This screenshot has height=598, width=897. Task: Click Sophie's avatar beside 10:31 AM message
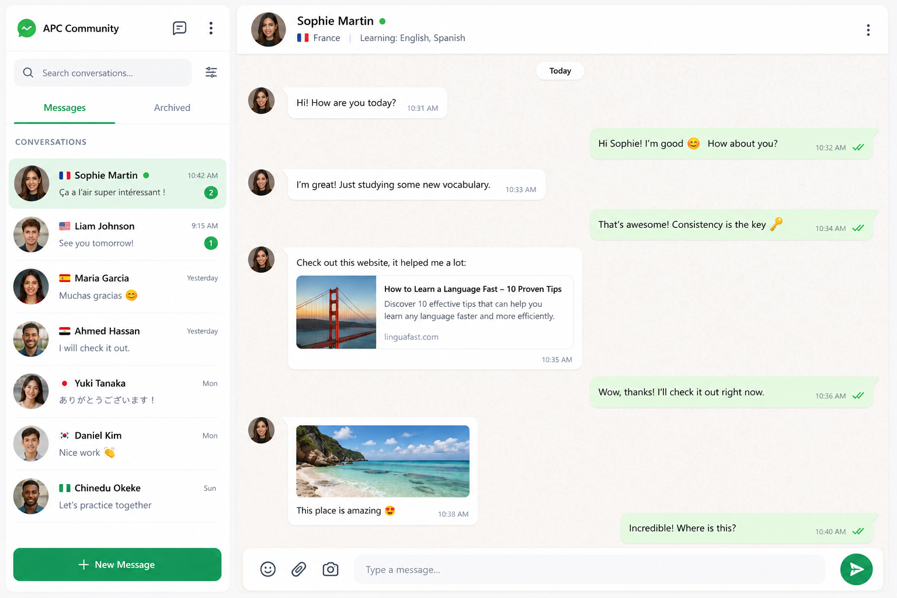(261, 100)
